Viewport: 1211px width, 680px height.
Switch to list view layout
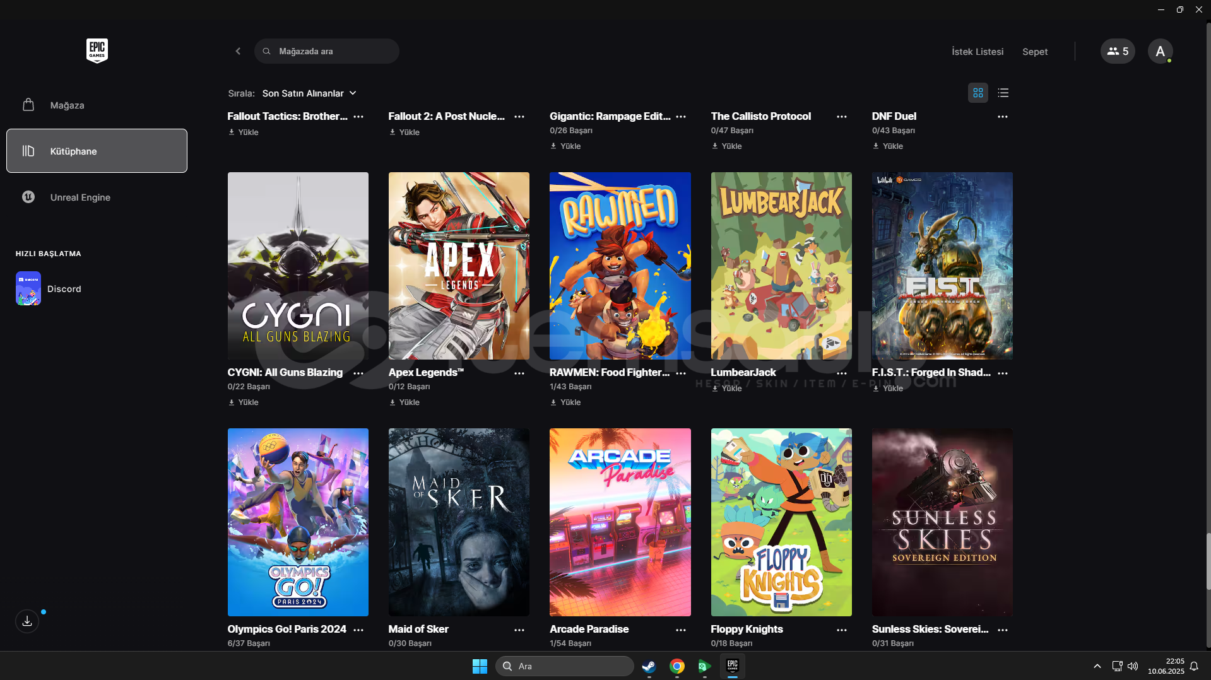pyautogui.click(x=1003, y=93)
